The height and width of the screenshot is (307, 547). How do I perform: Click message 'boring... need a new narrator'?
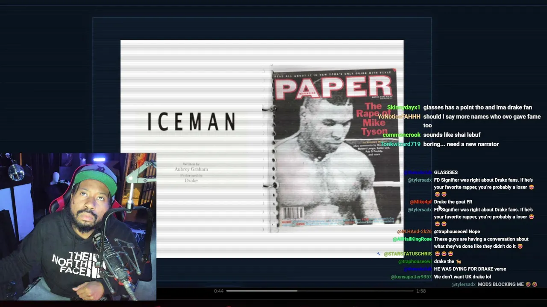click(461, 144)
